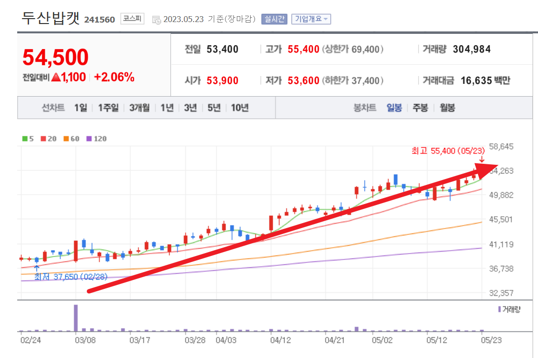Click the high price value 55,400 in the summary

303,50
